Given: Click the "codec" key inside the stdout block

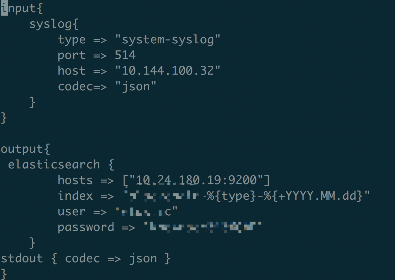Looking at the screenshot, I should coord(82,258).
